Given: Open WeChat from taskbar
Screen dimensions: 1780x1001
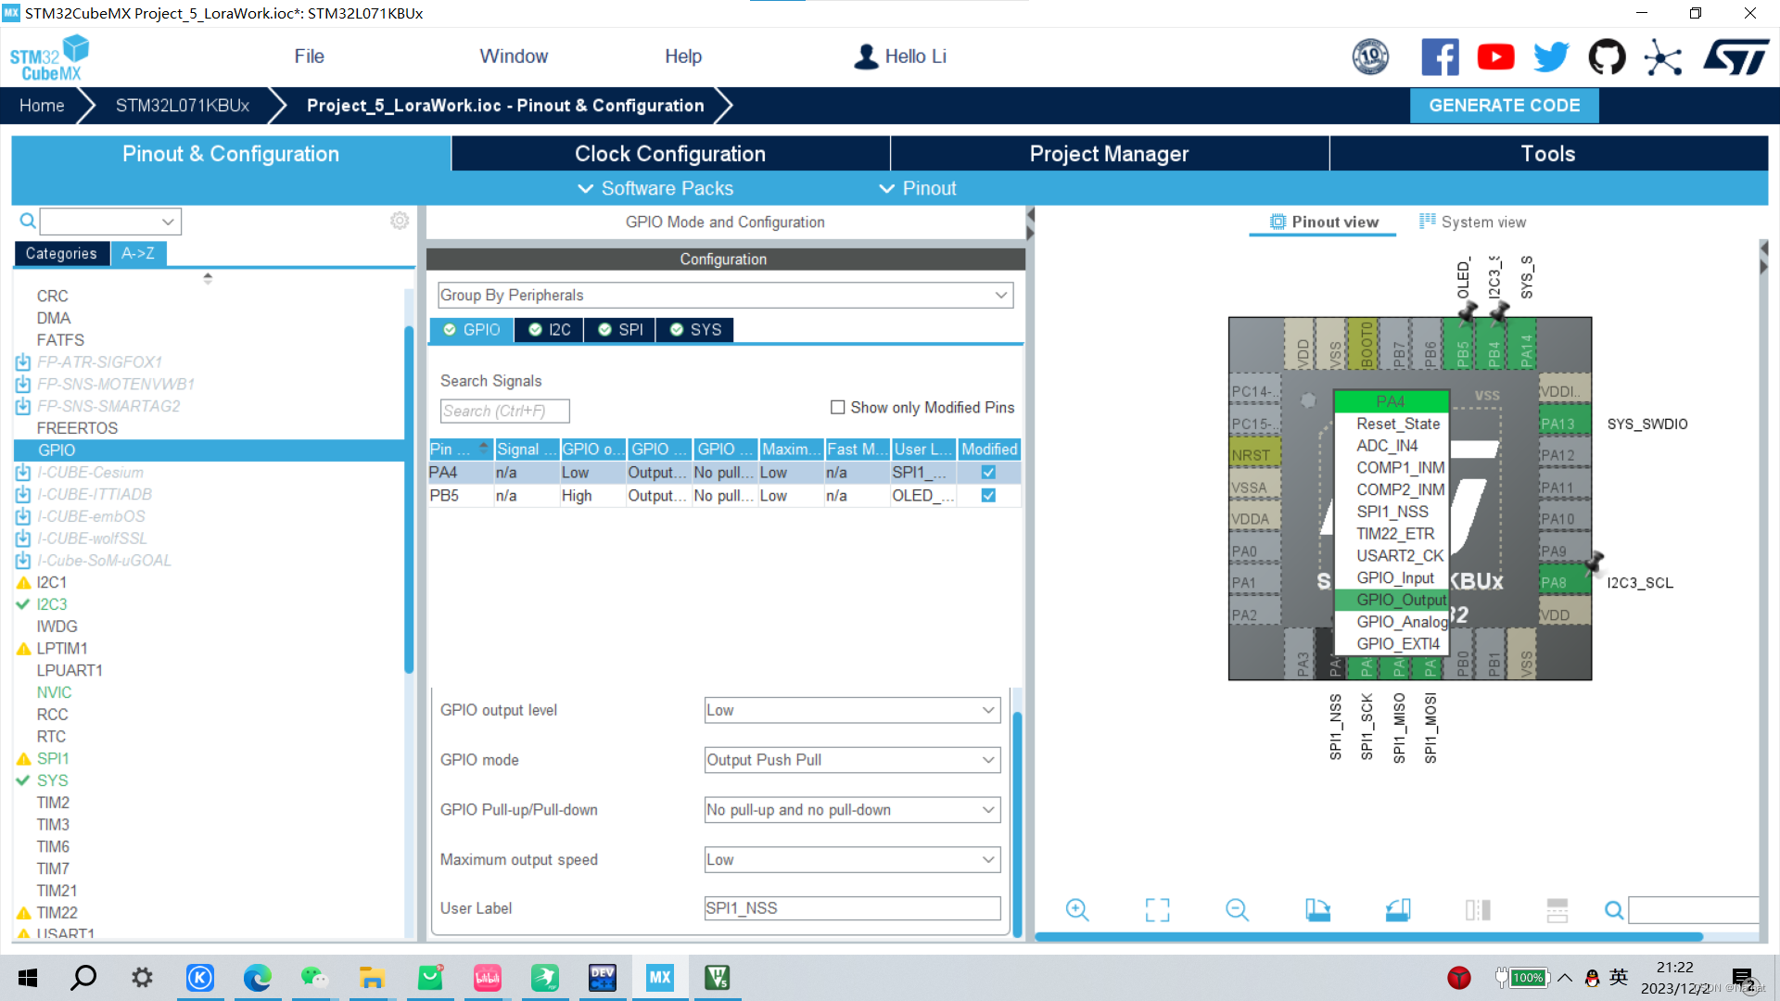Looking at the screenshot, I should click(x=314, y=978).
